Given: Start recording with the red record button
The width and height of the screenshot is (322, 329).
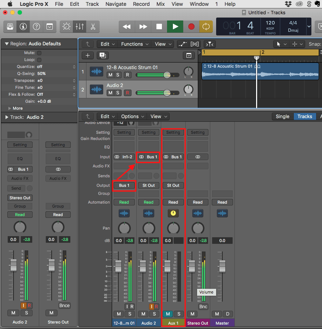Looking at the screenshot, I should [191, 27].
